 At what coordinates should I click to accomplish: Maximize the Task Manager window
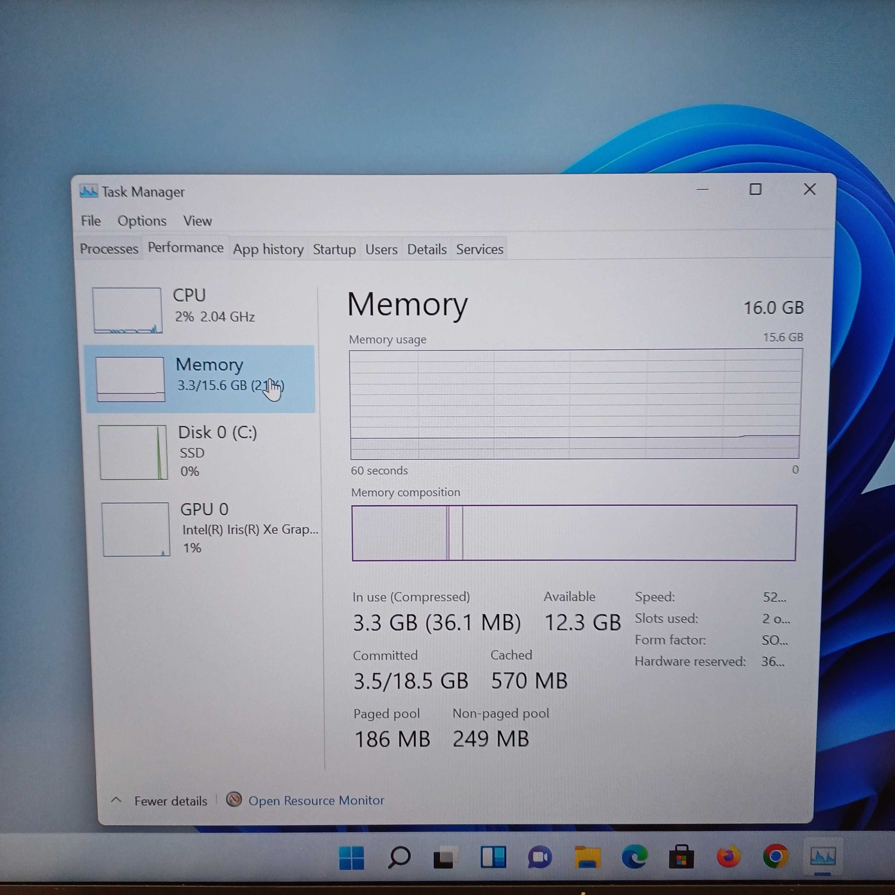pos(755,189)
